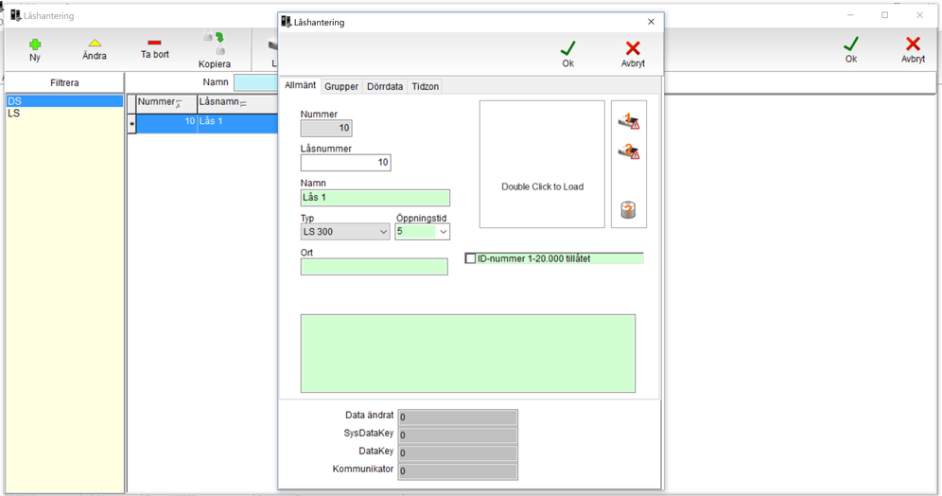Maximize the background main window
The height and width of the screenshot is (496, 942).
pos(884,15)
